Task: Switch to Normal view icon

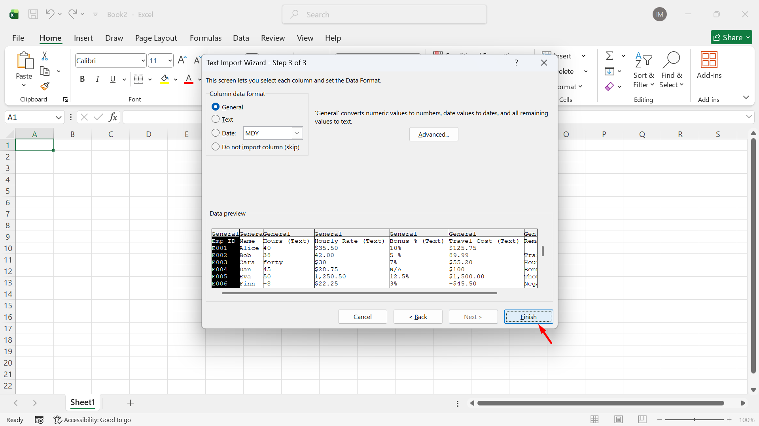Action: point(594,420)
